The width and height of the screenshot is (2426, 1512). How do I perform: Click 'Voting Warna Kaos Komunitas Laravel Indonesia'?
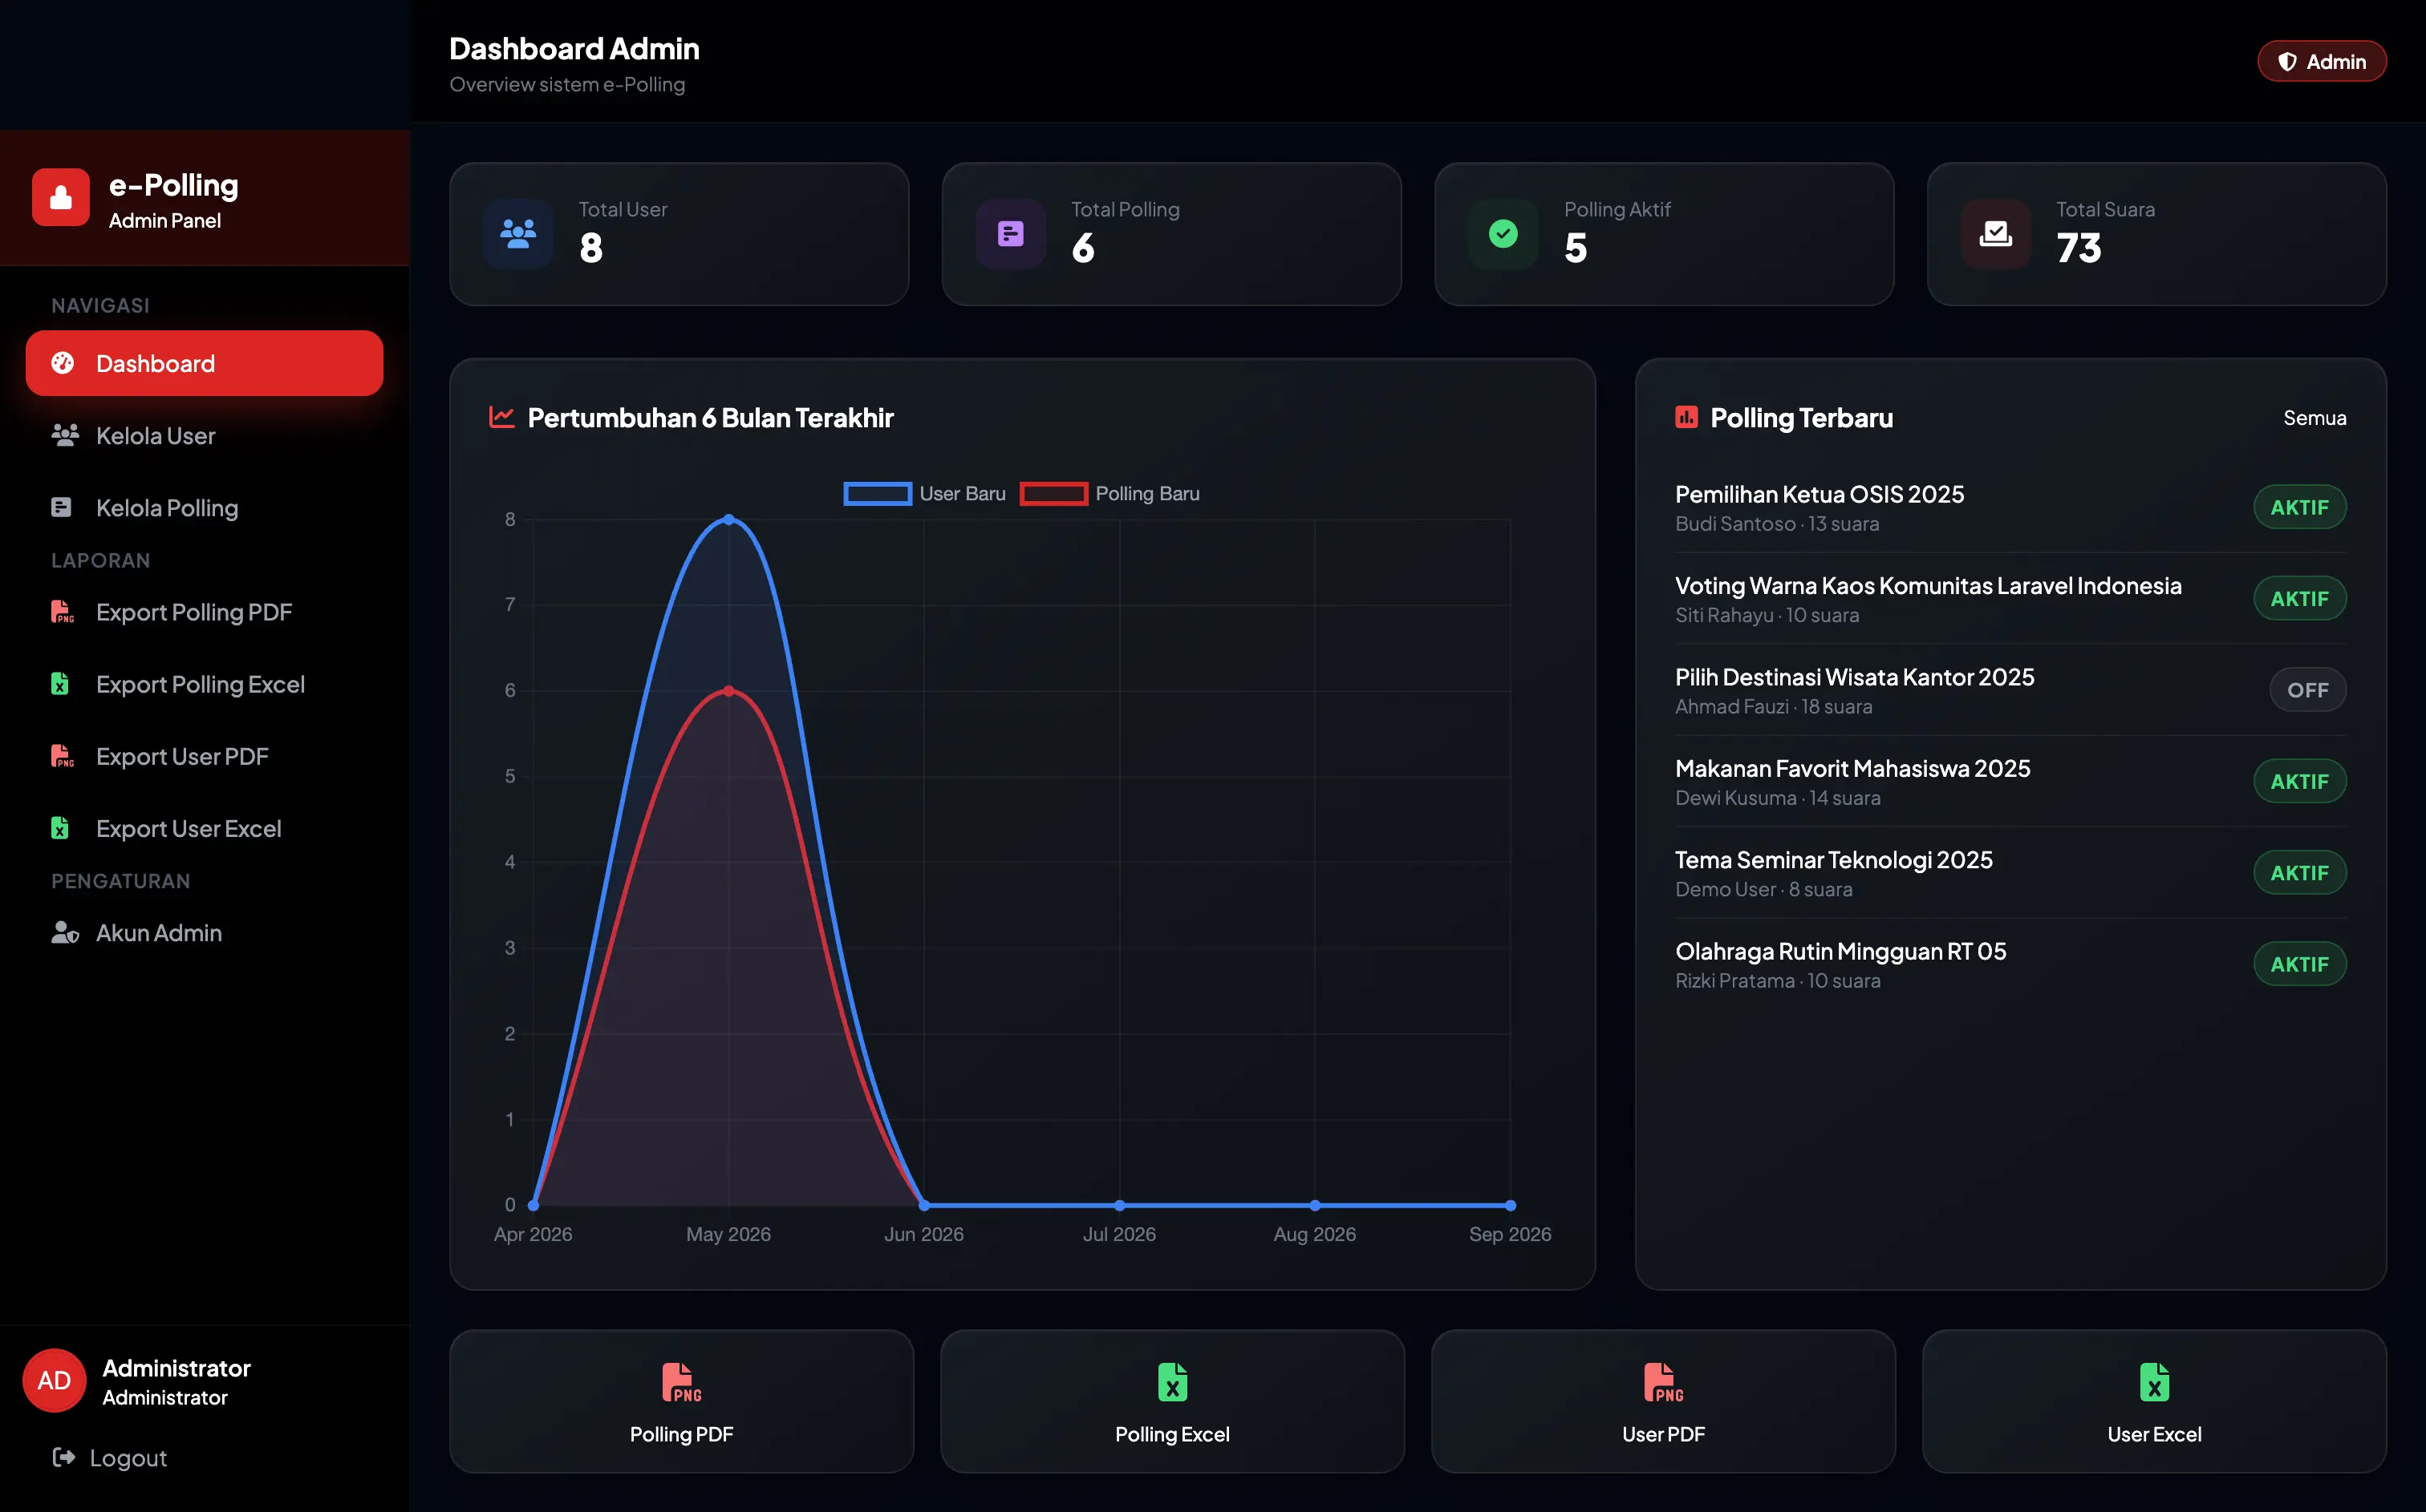click(x=1928, y=586)
